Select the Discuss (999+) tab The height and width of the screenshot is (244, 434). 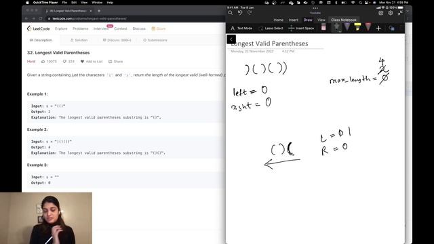(x=117, y=40)
